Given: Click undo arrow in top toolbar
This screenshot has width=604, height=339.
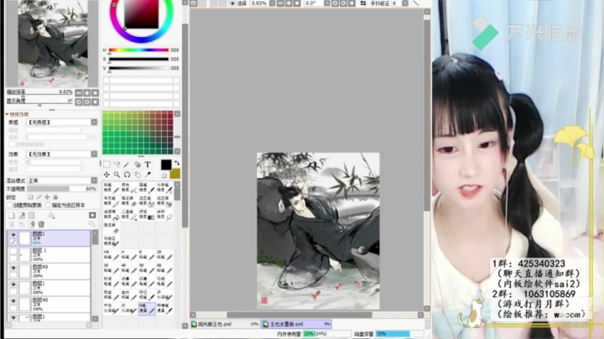Looking at the screenshot, I should coord(194,3).
